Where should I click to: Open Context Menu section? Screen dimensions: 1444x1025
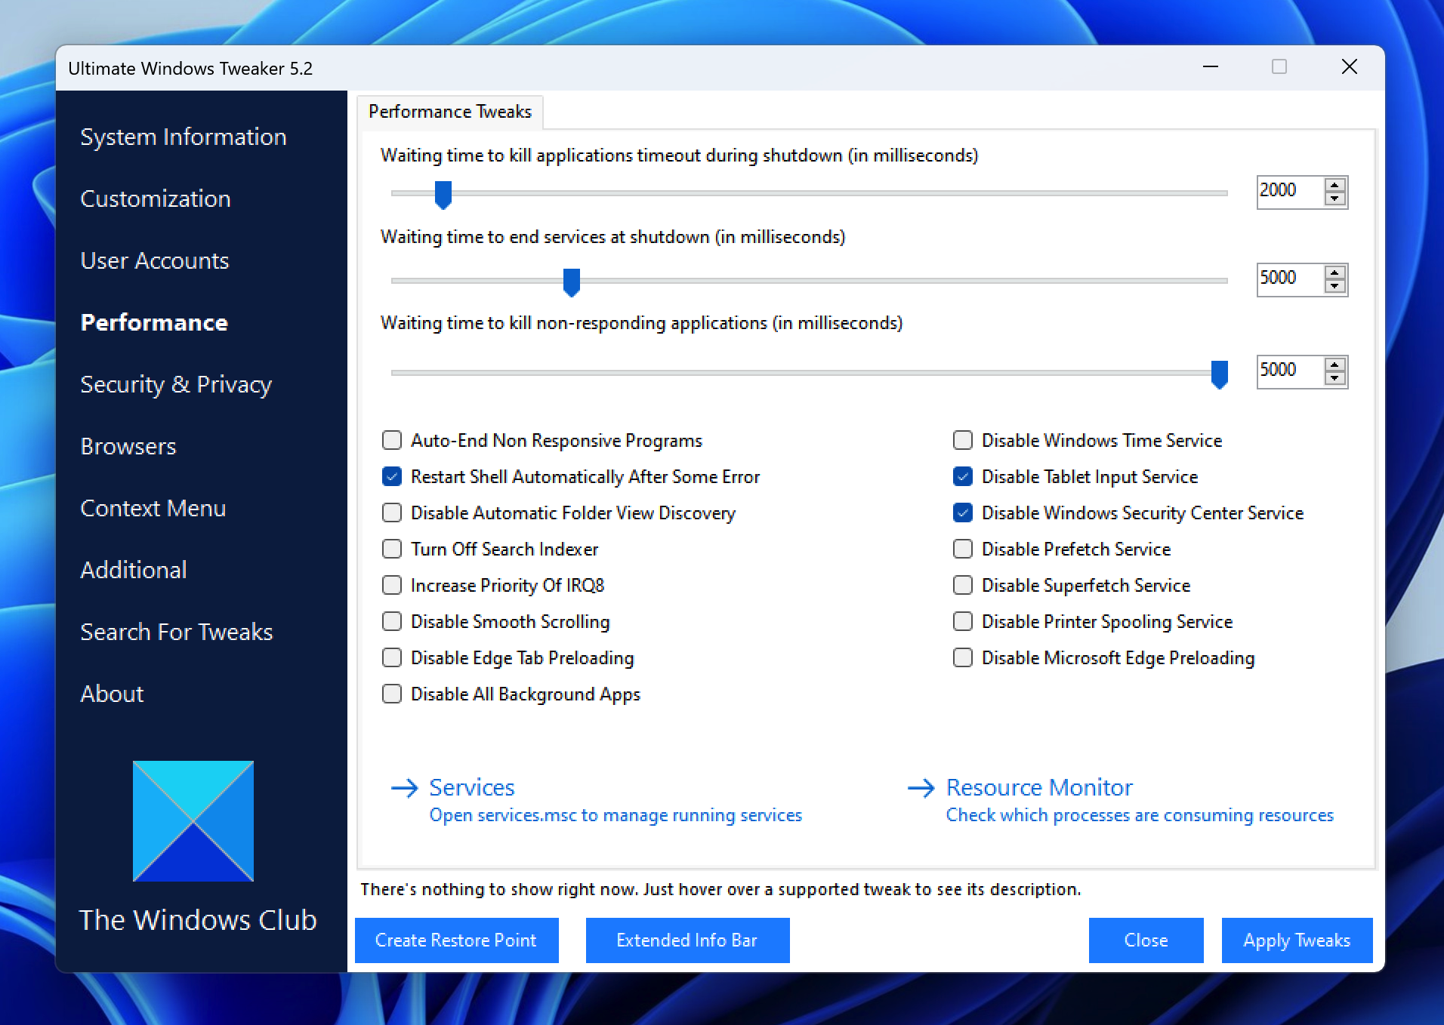[x=153, y=508]
